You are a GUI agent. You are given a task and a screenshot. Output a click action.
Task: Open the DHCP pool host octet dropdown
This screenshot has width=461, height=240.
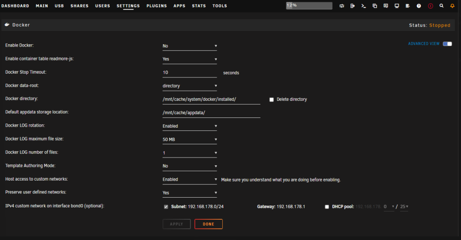click(x=389, y=207)
